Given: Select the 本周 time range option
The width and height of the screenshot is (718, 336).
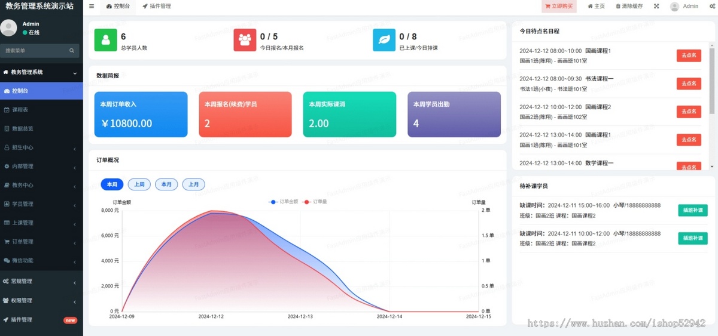Looking at the screenshot, I should click(x=112, y=184).
